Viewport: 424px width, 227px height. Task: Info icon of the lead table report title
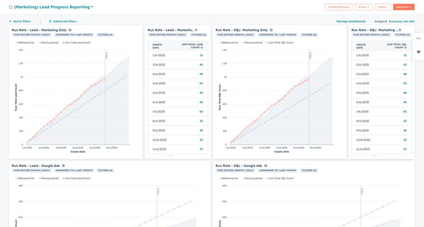pos(196,30)
